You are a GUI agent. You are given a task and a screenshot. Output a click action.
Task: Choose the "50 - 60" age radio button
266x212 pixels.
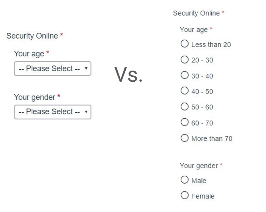pyautogui.click(x=184, y=107)
